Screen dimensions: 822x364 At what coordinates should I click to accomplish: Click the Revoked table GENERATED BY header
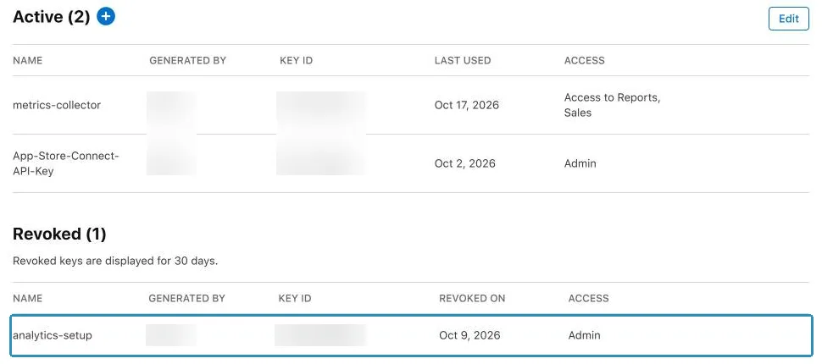[186, 299]
